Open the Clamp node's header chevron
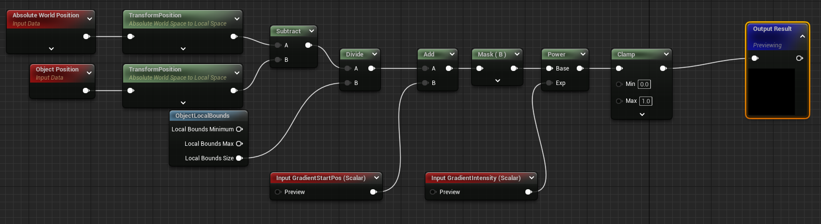The image size is (821, 224). point(666,54)
